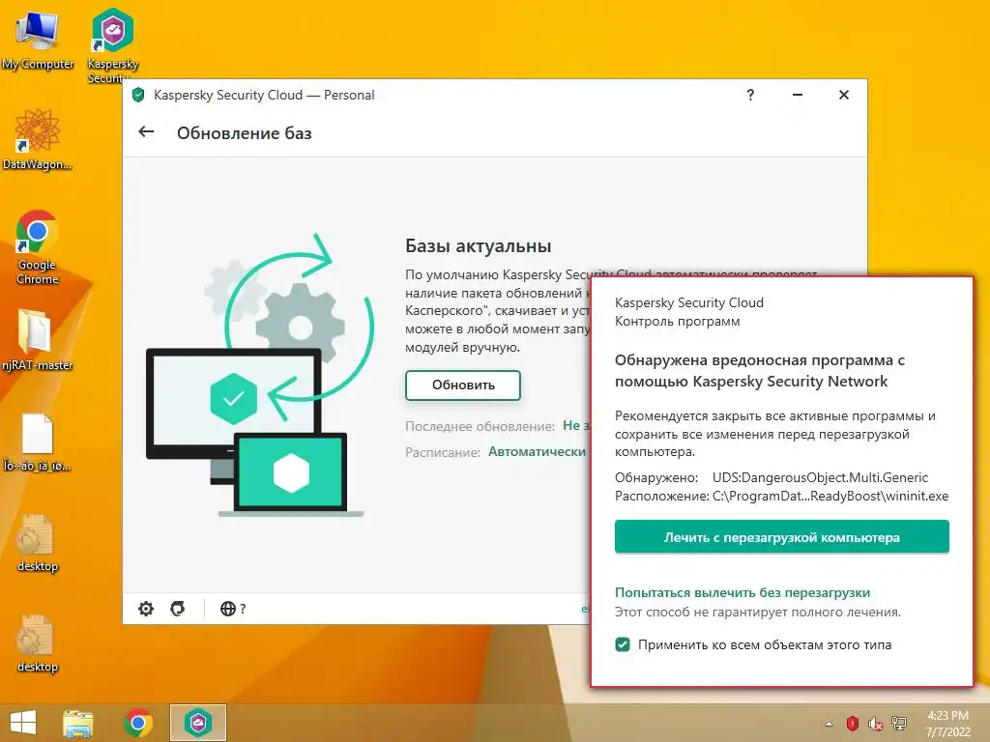This screenshot has height=742, width=990.
Task: Click Контроль программ label in the alert
Action: click(677, 321)
